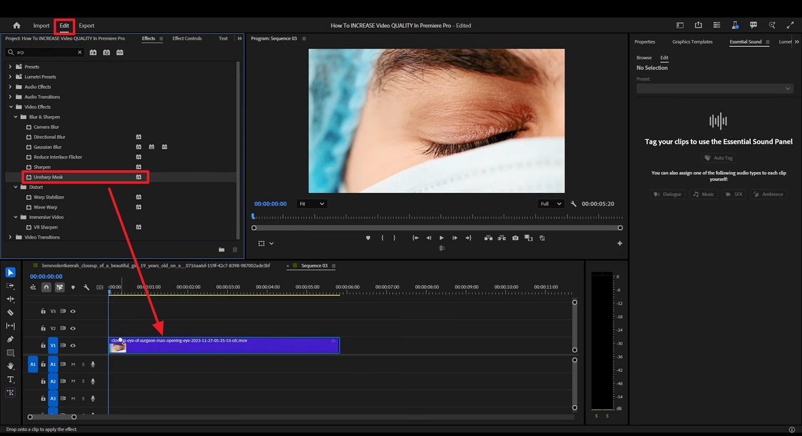The image size is (802, 436).
Task: Open the program monitor wrench settings
Action: click(573, 204)
